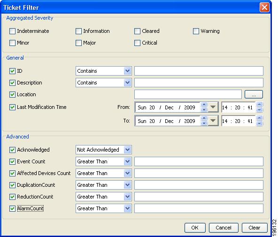Increase the From time with up spinner

tap(259, 105)
